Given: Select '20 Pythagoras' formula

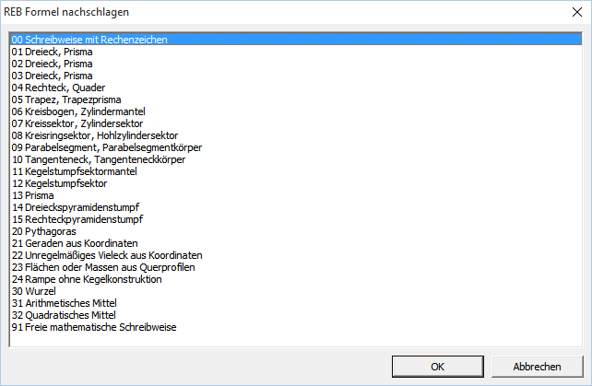Looking at the screenshot, I should (x=296, y=231).
